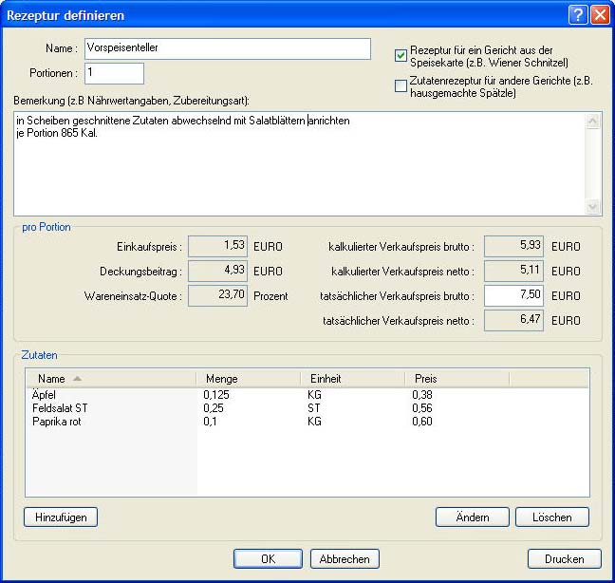615x583 pixels.
Task: Click the Hinzufügen button
Action: tap(61, 517)
